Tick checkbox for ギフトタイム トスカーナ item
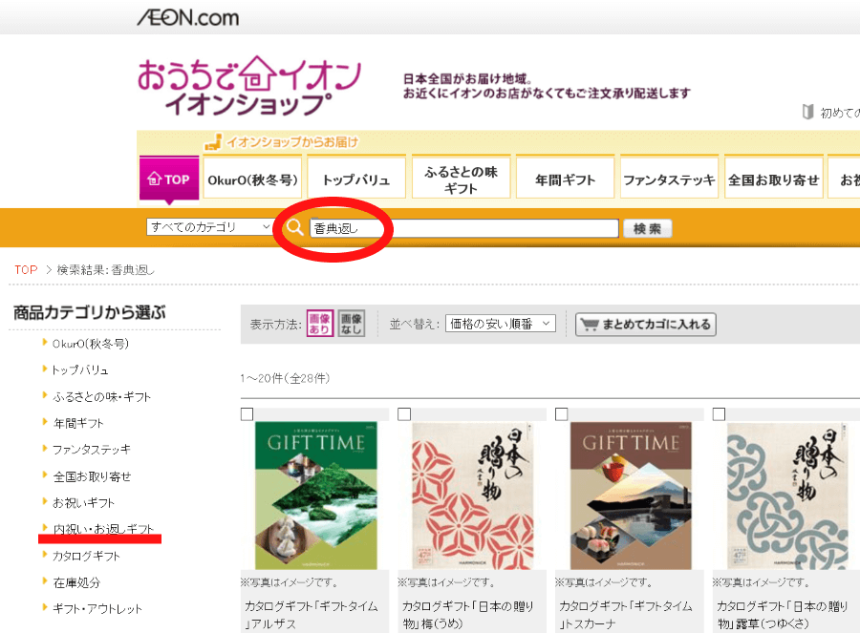860x633 pixels. 562,413
